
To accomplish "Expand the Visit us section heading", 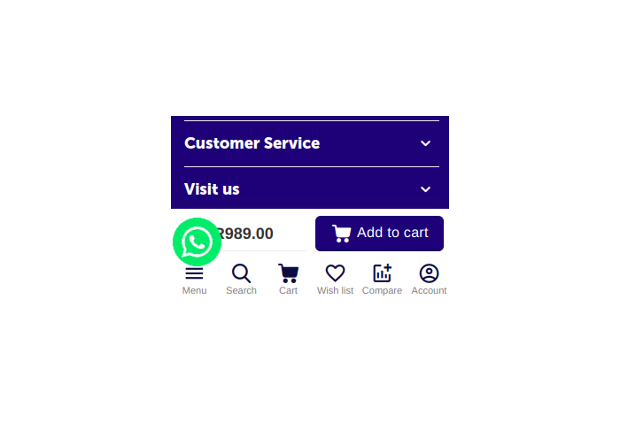I will 212,189.
